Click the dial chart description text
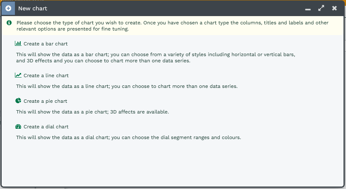346x189 pixels. coord(128,137)
